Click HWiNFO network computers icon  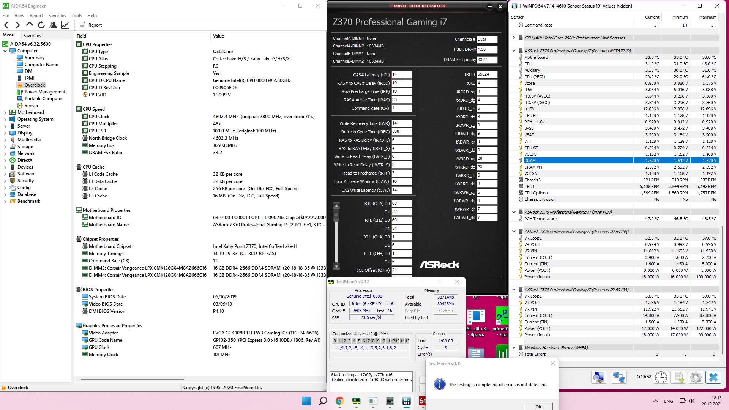(619, 377)
